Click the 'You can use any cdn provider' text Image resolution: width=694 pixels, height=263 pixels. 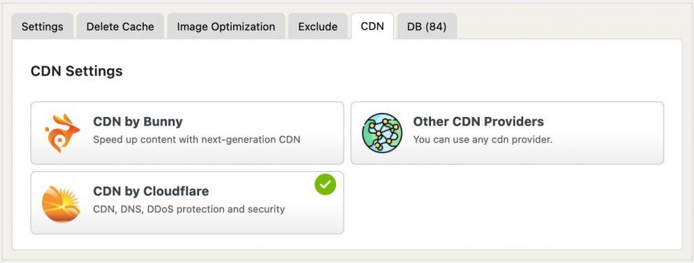(x=483, y=139)
